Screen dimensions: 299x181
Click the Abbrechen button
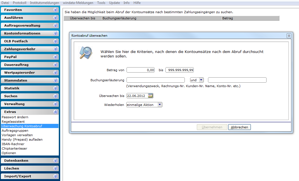coord(239,127)
